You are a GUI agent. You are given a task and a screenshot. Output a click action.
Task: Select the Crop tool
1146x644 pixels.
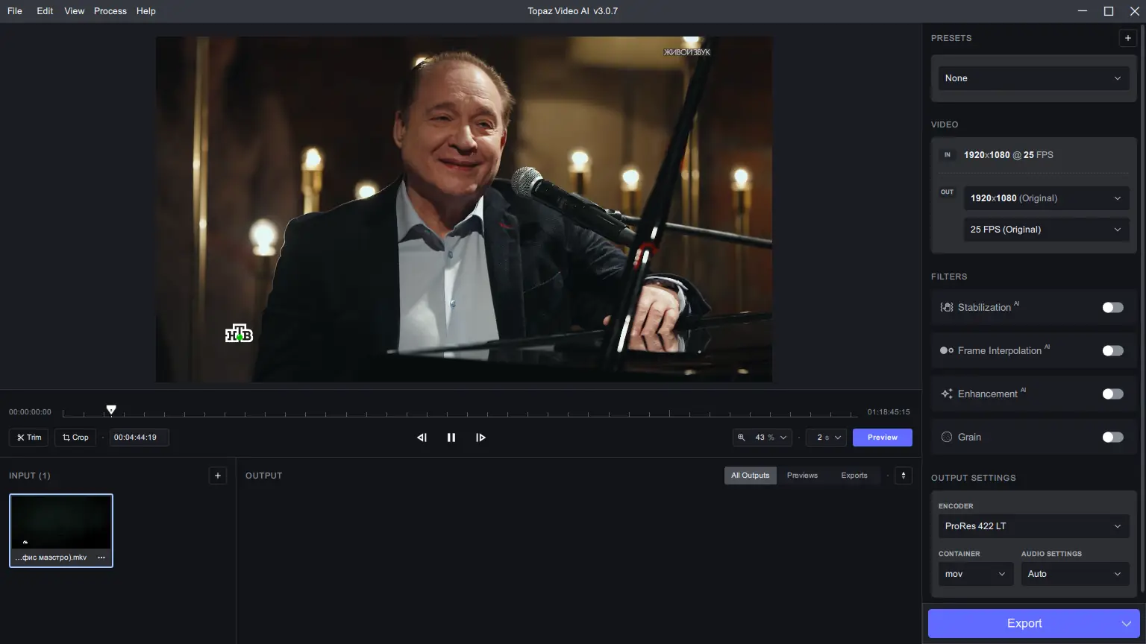(75, 438)
